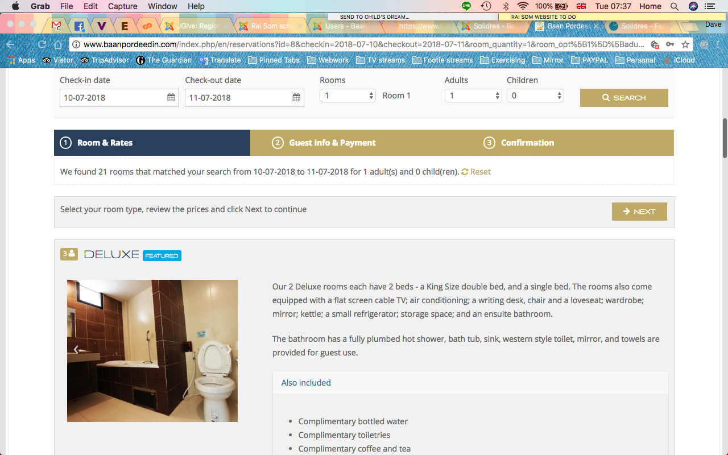Expand the Children count dropdown
This screenshot has width=728, height=455.
pyautogui.click(x=535, y=96)
